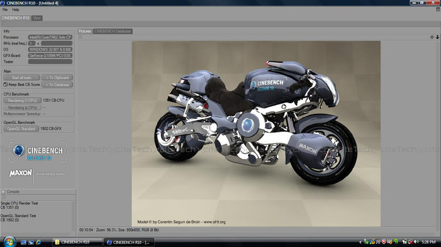
Task: Click the CINEBENCH Release 10 logo
Action: click(x=38, y=153)
